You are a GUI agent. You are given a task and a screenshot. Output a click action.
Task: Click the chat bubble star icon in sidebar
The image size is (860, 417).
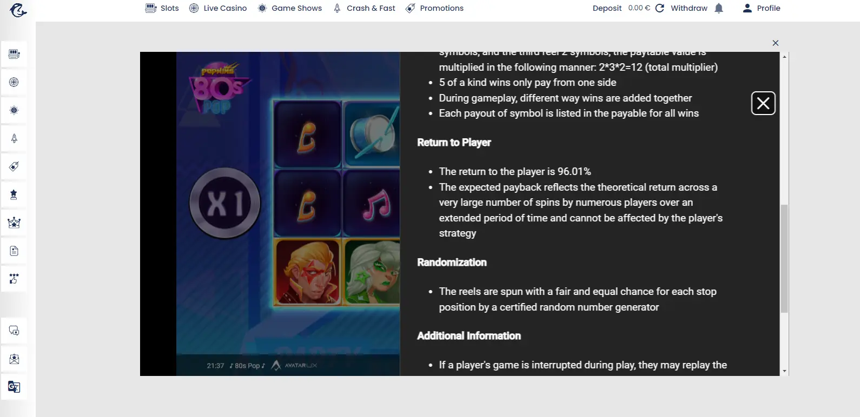pyautogui.click(x=14, y=331)
